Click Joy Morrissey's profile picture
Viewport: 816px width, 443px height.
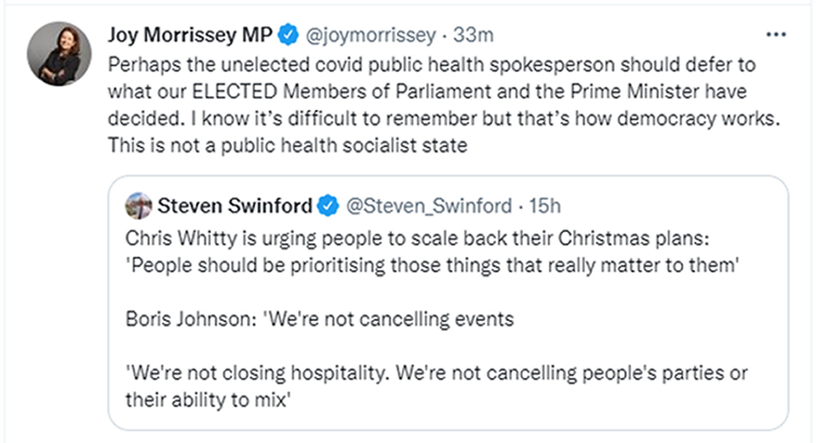click(59, 54)
